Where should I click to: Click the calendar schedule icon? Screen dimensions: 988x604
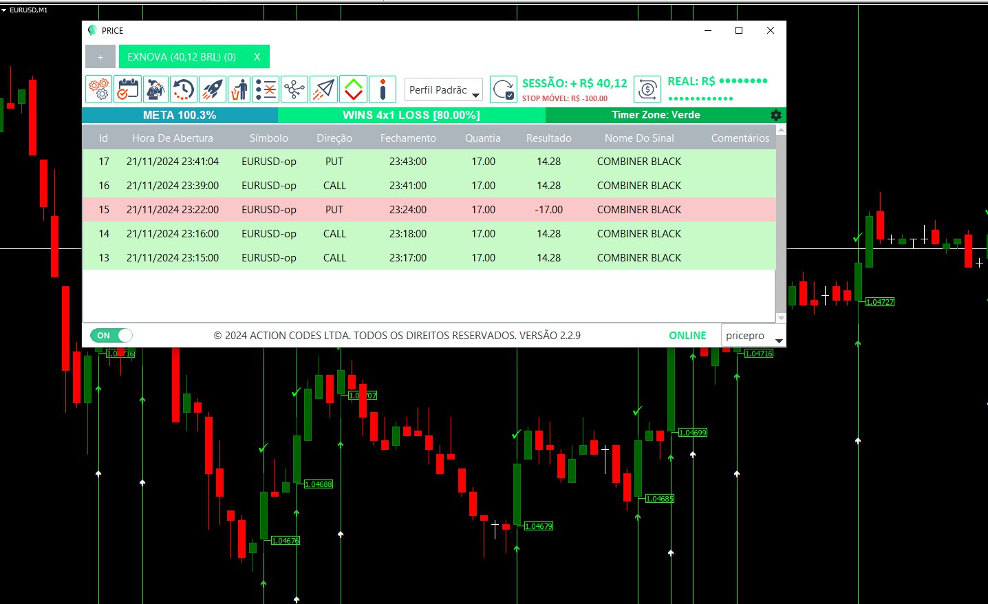[x=127, y=89]
